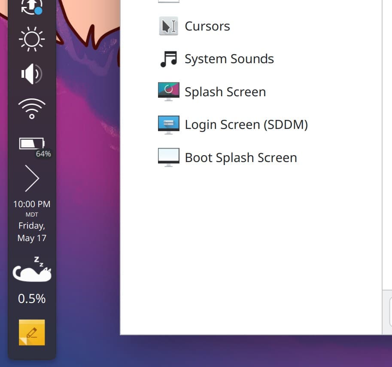Open the screen brightness tray icon
This screenshot has height=367, width=392.
click(32, 39)
